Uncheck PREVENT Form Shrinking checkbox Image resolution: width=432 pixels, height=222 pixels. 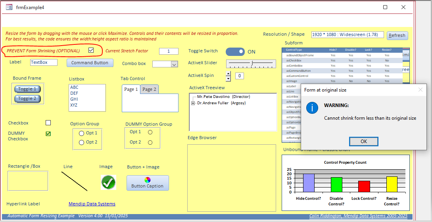pos(91,50)
